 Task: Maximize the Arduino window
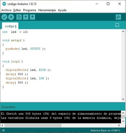tap(108, 4)
